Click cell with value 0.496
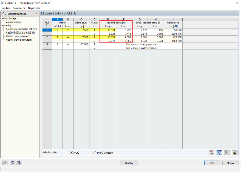 [x=156, y=30]
